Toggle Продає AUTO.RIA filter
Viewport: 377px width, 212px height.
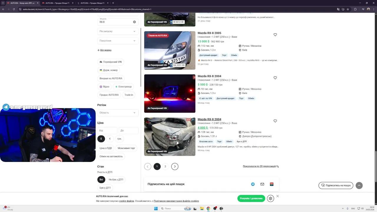[109, 95]
